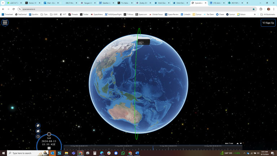Click the green orbit track line

point(135,83)
